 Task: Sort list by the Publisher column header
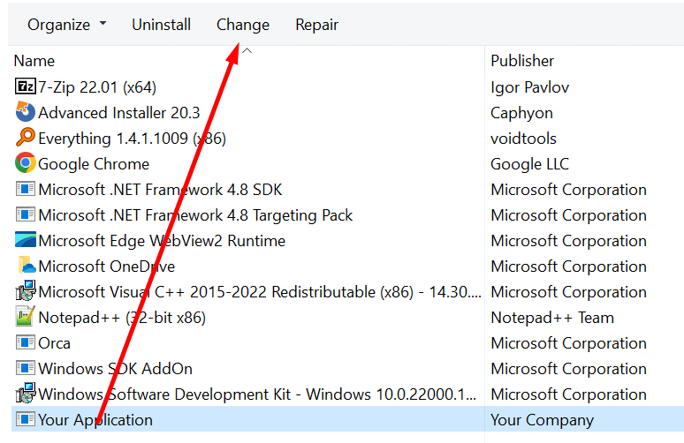522,61
